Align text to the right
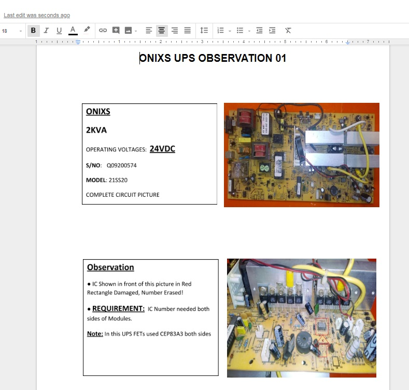The image size is (409, 390). [x=175, y=31]
